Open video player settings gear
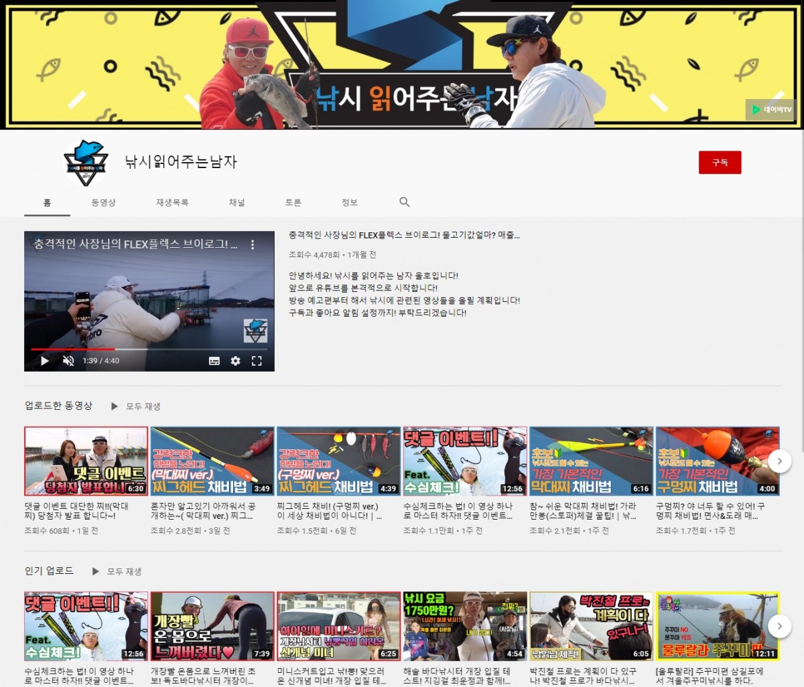Viewport: 804px width, 687px height. [x=235, y=361]
